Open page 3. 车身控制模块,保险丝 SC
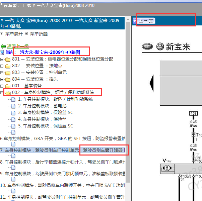Image resolution: width=202 pixels, height=201 pixels. (x=46, y=112)
